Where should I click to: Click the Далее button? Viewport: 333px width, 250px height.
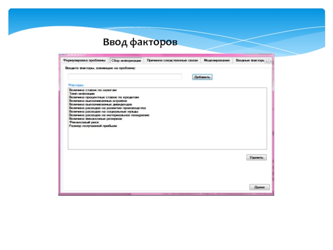(259, 187)
